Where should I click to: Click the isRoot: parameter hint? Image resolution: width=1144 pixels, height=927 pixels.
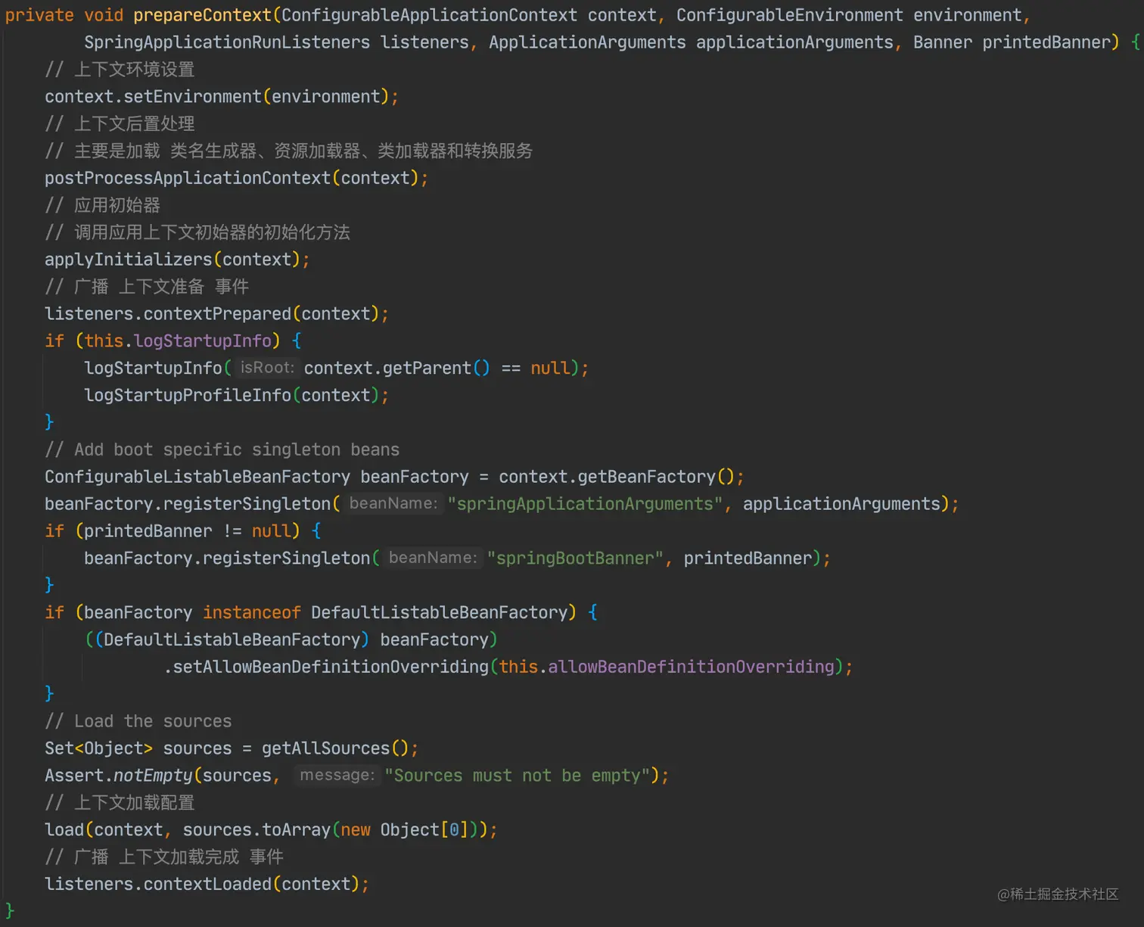(x=266, y=368)
